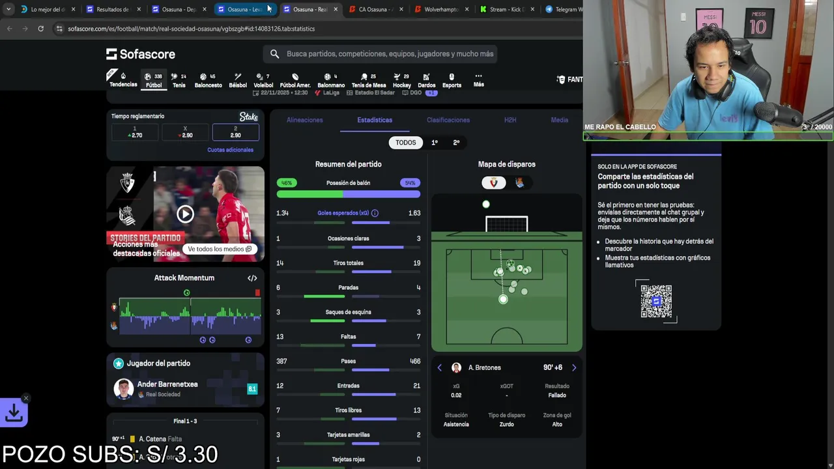
Task: Open the browser tab list dropdown
Action: [x=8, y=9]
